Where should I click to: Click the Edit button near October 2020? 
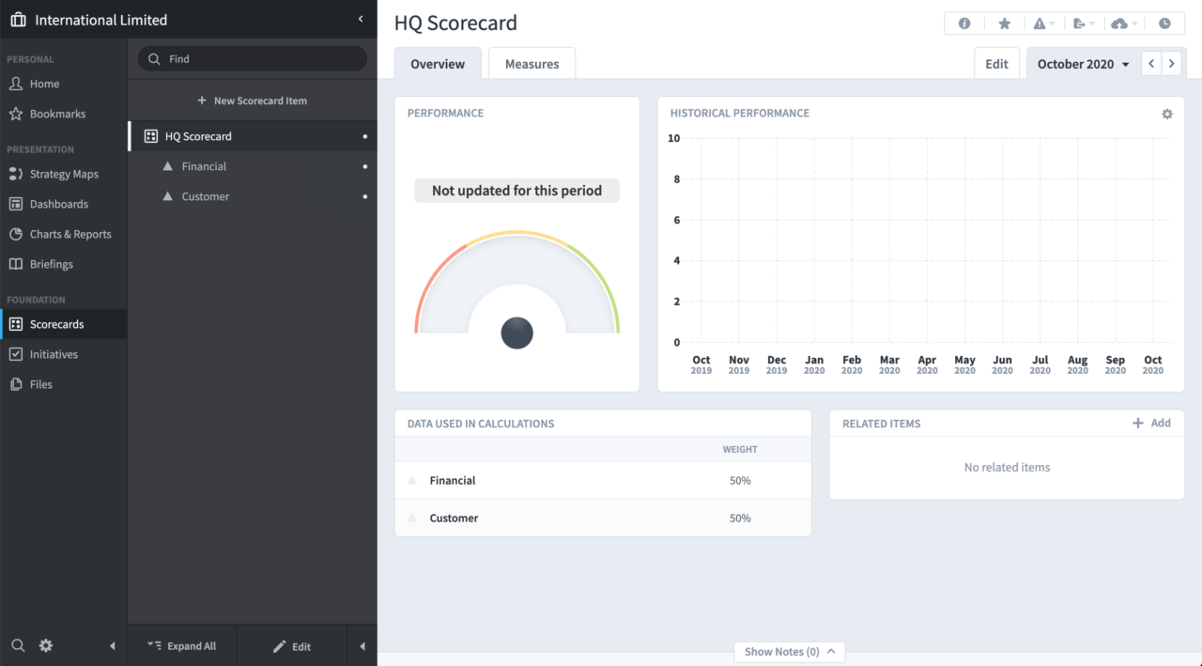[x=996, y=63]
